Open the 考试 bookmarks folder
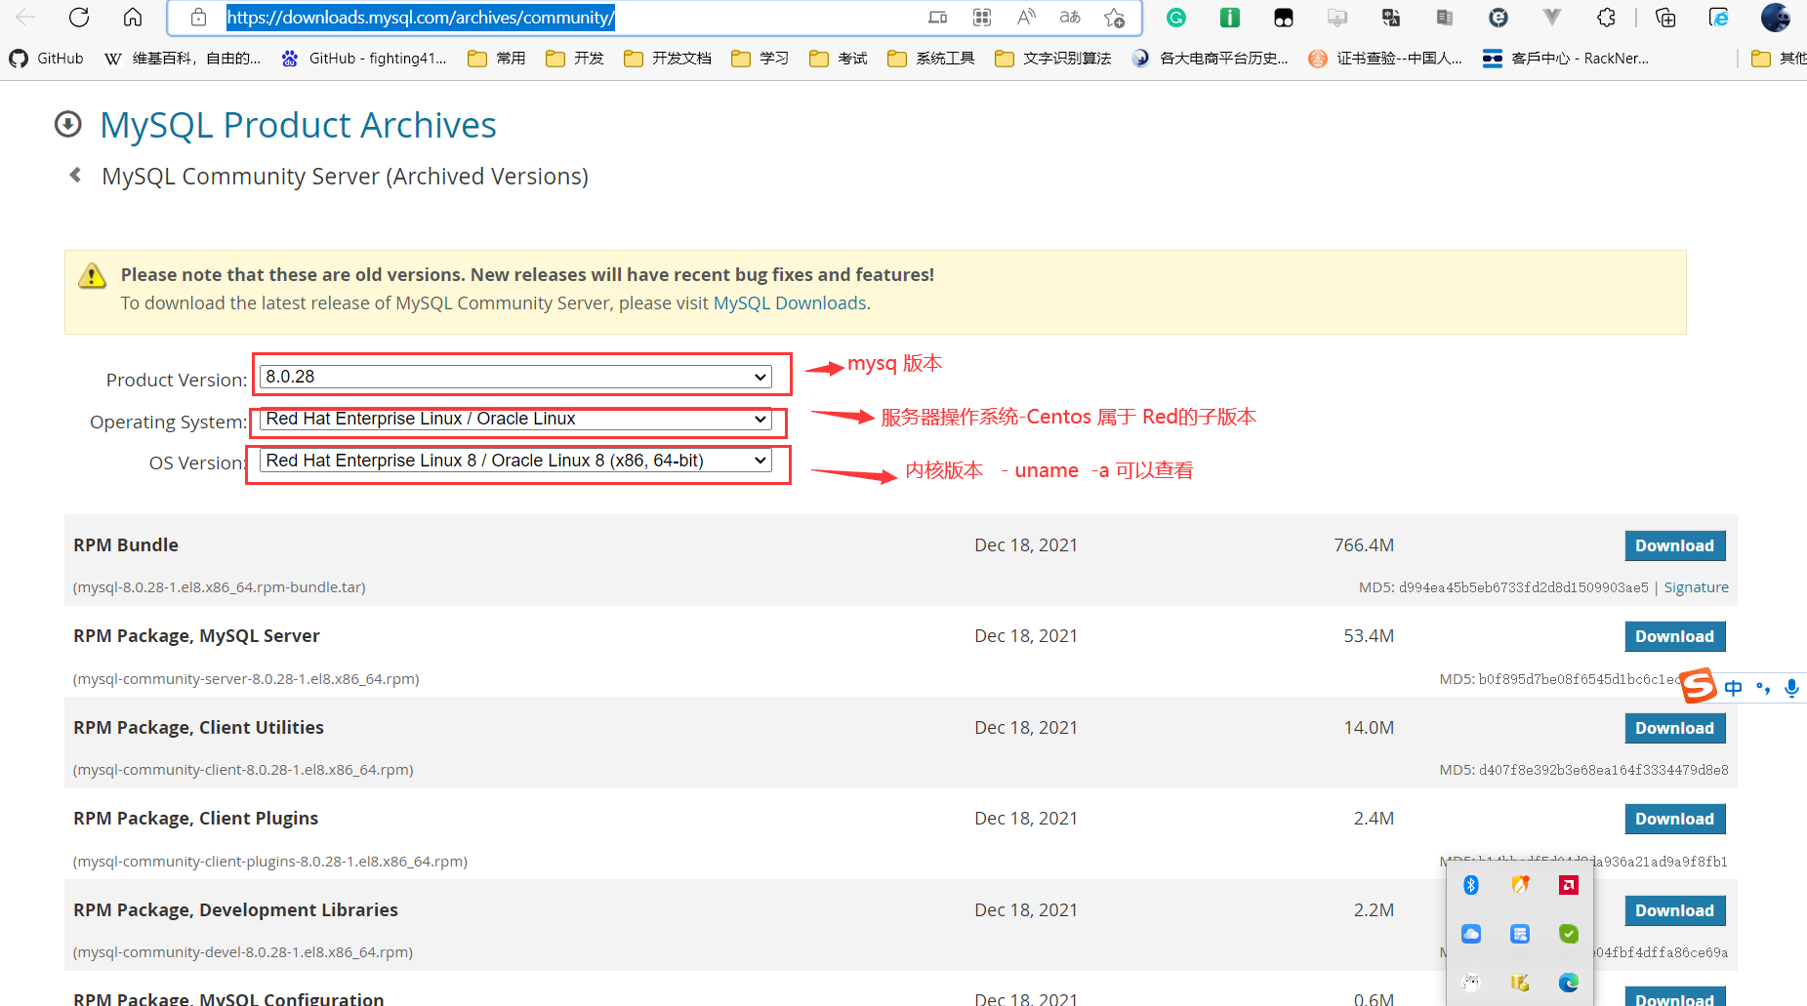 pos(839,59)
